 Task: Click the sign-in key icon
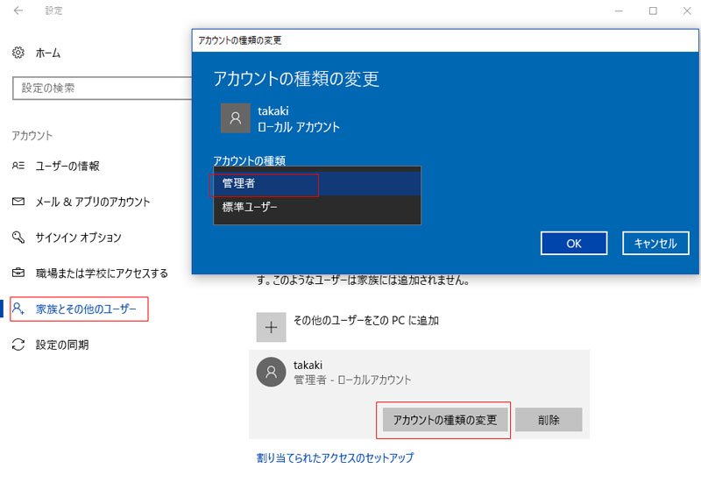18,237
